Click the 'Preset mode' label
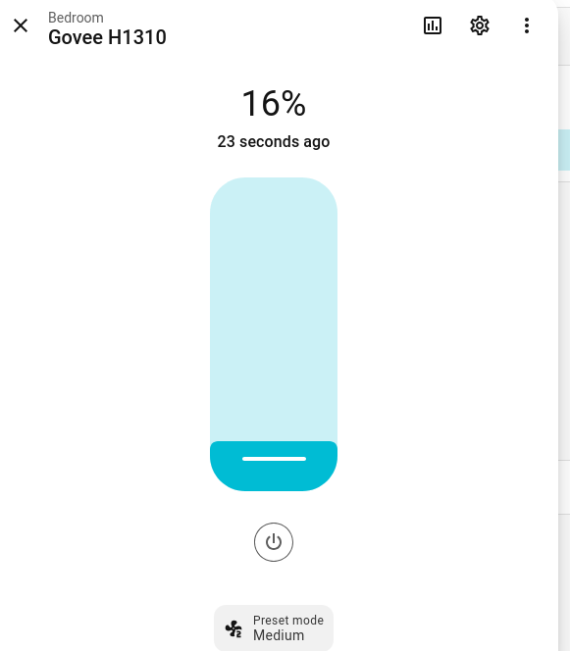 tap(287, 620)
